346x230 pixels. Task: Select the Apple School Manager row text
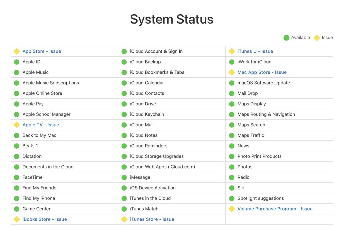point(46,114)
